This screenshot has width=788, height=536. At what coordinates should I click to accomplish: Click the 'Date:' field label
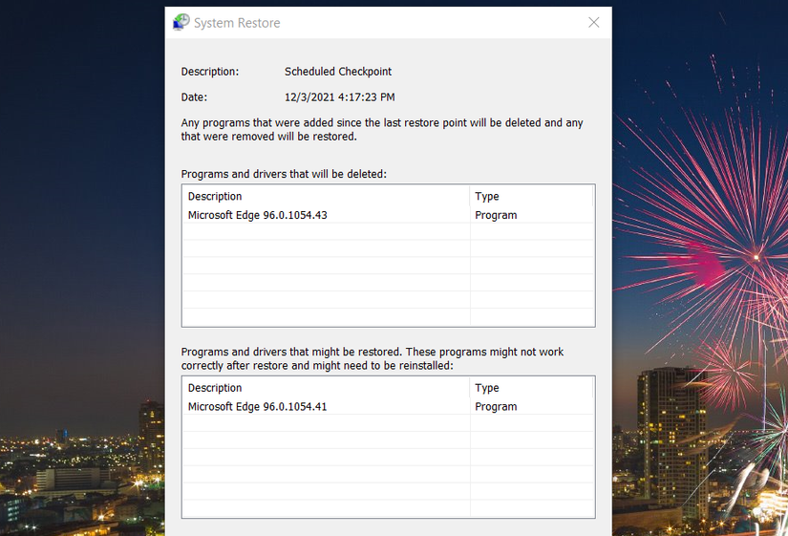pyautogui.click(x=194, y=97)
